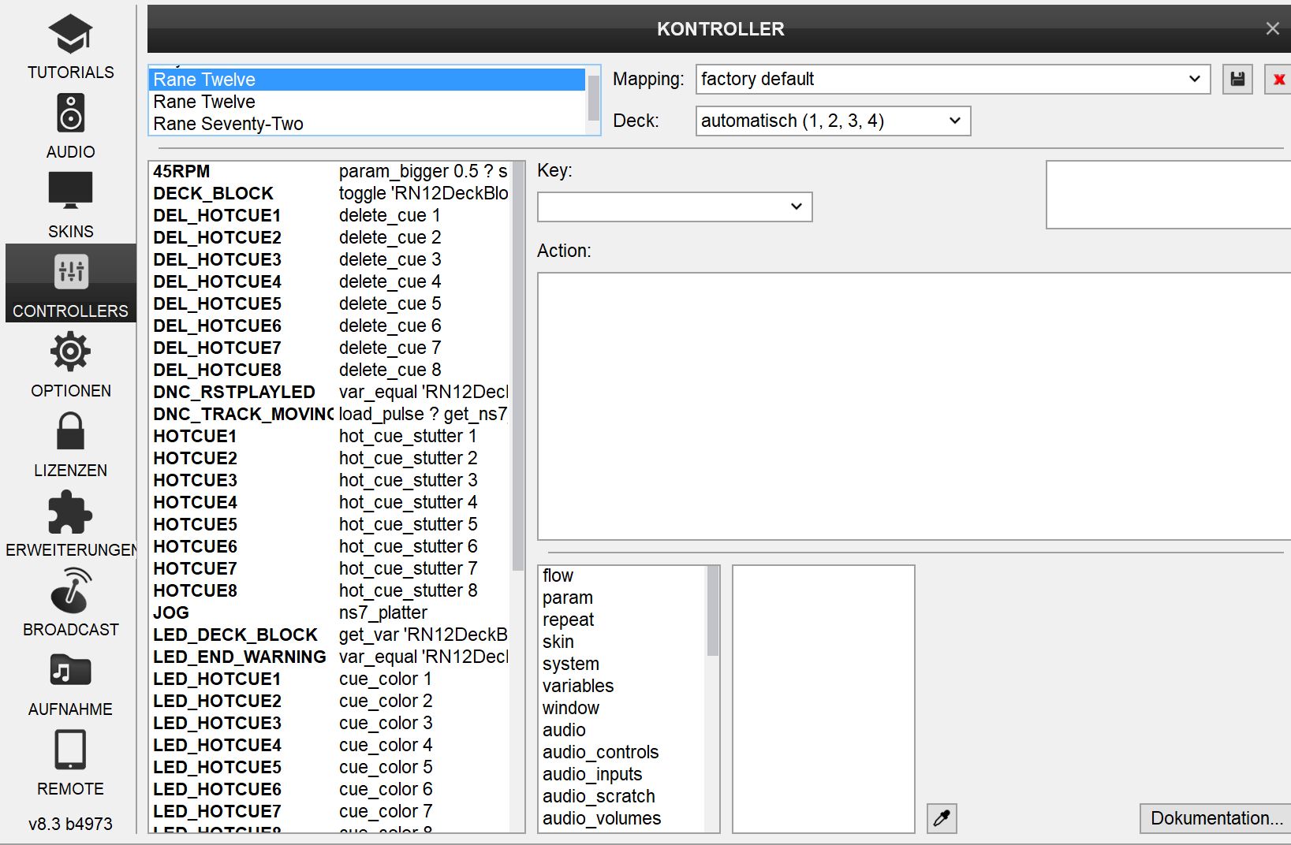
Task: Select the Controllers section
Action: pos(70,283)
